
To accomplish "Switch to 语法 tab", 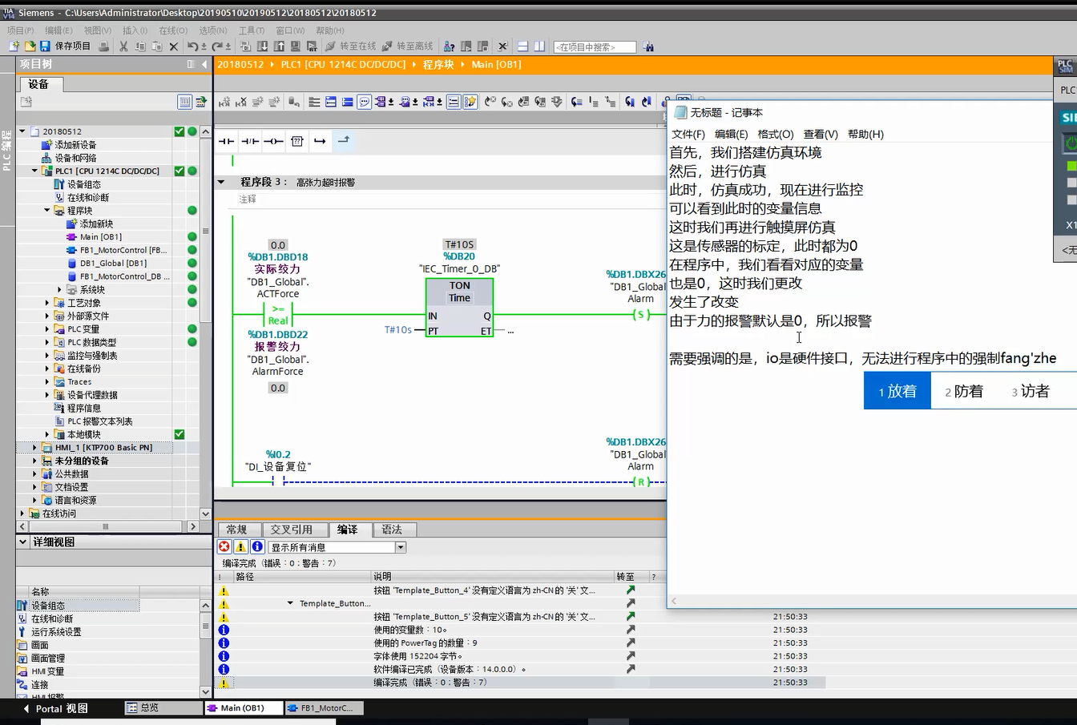I will pyautogui.click(x=392, y=530).
